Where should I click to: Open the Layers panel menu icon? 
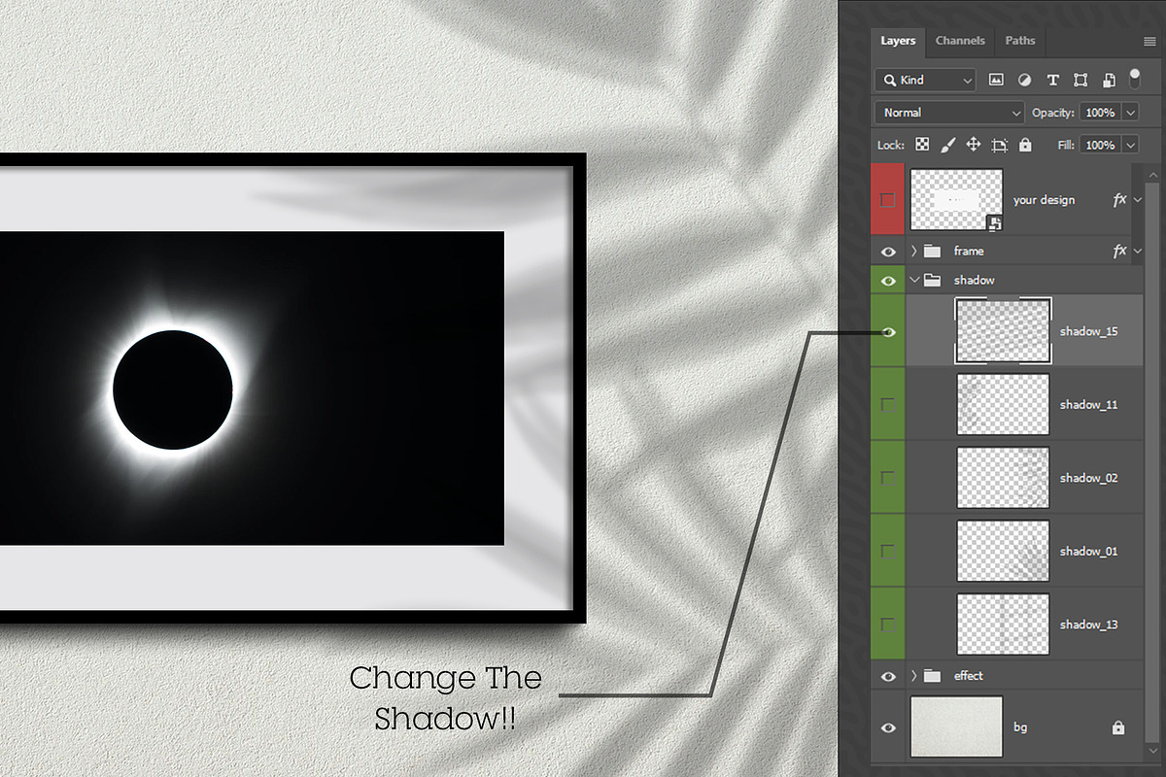click(1150, 41)
